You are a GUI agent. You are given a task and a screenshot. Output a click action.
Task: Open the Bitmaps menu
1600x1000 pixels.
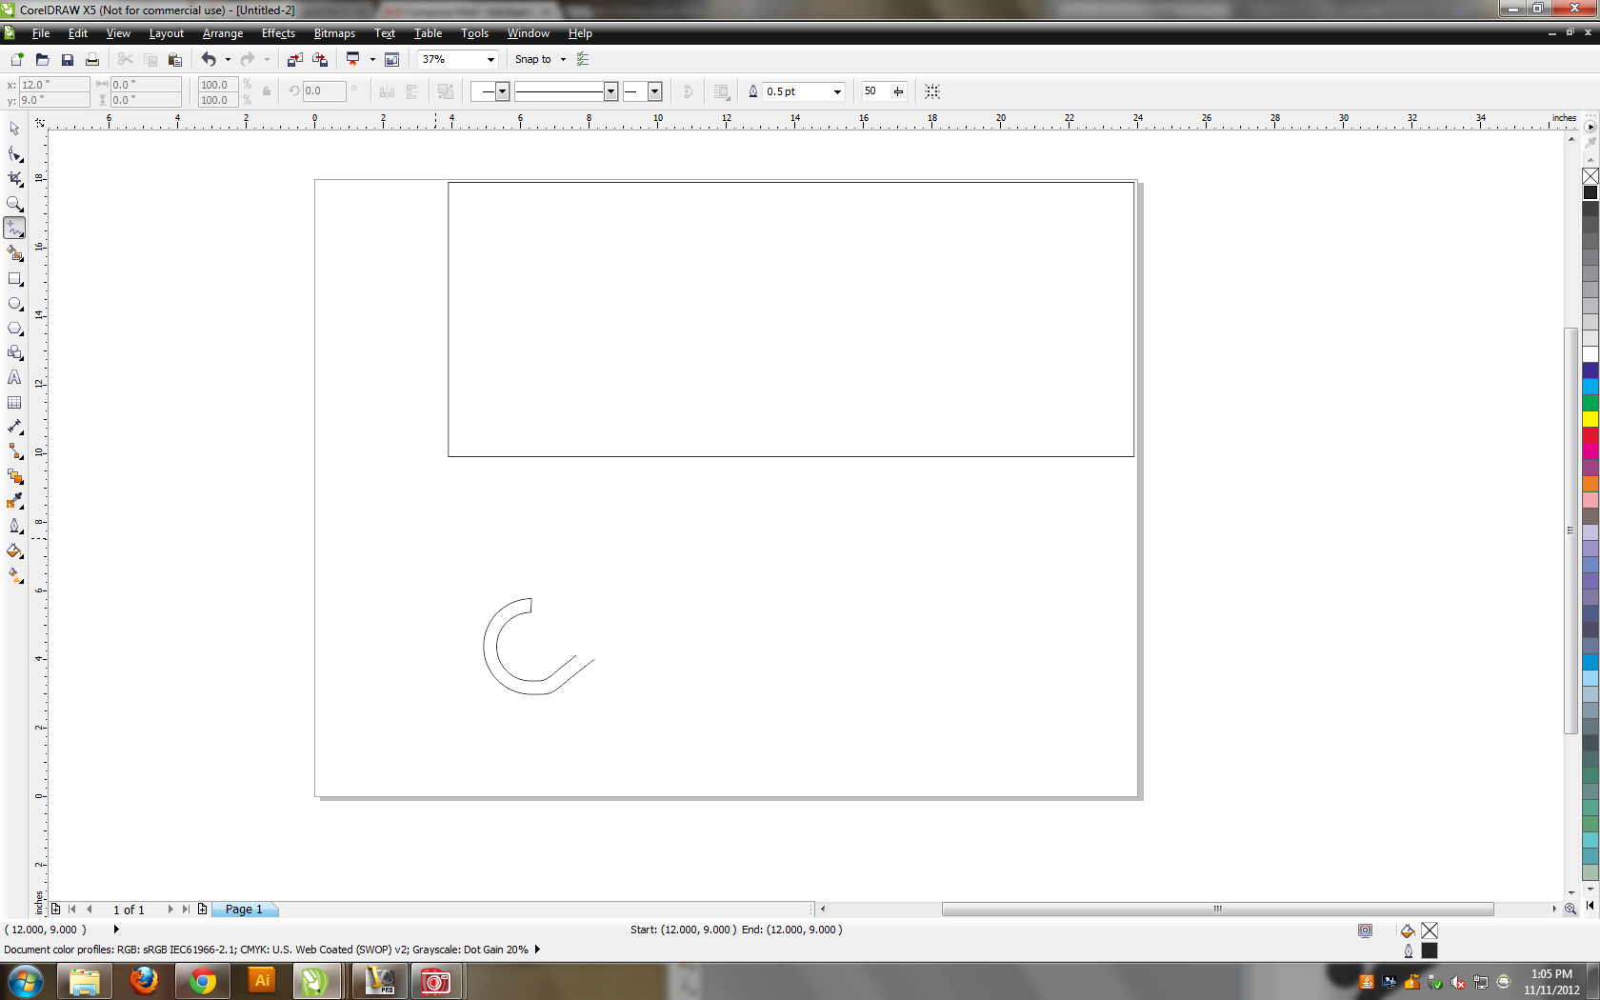click(x=334, y=33)
